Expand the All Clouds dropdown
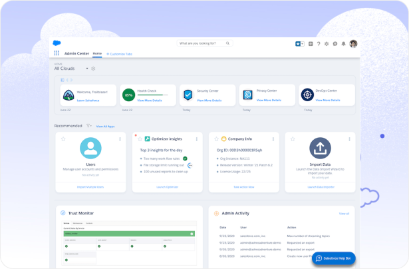The image size is (409, 269). pos(87,69)
